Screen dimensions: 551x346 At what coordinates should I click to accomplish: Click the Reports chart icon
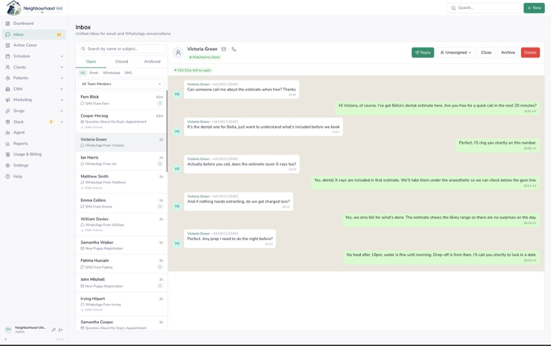[7, 143]
